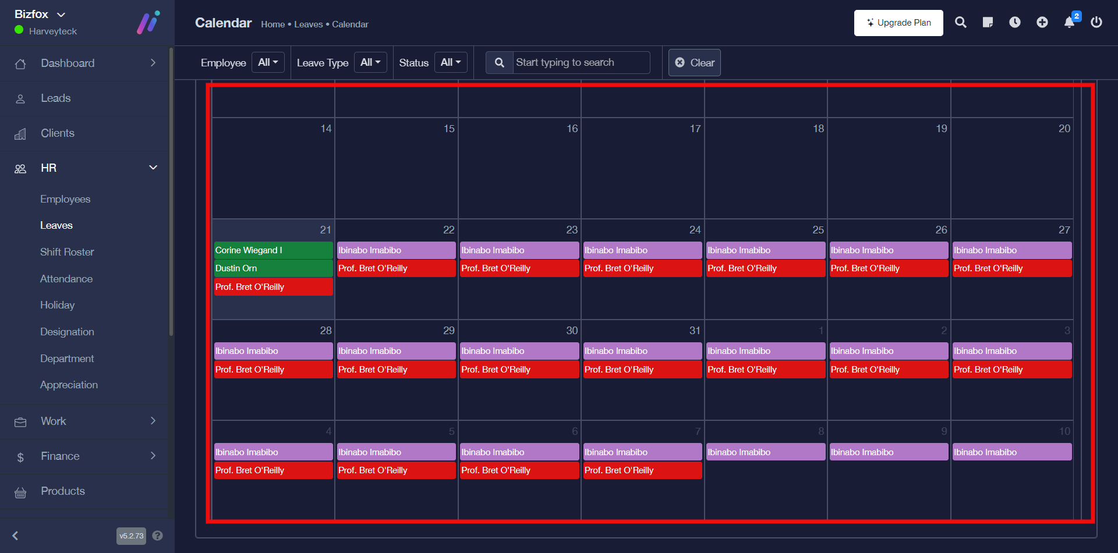The height and width of the screenshot is (553, 1118).
Task: Open the search magnifier icon in header
Action: click(961, 23)
